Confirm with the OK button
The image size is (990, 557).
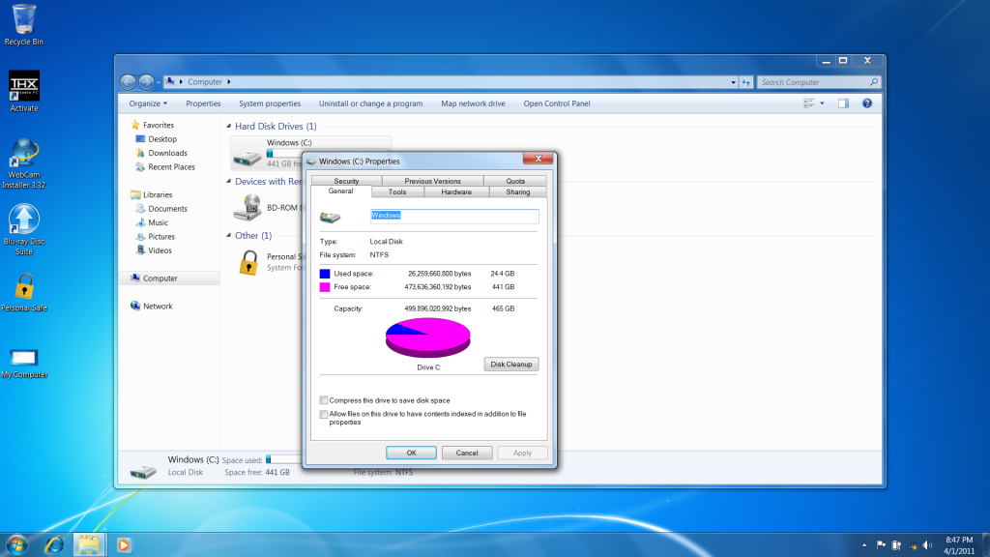[411, 453]
